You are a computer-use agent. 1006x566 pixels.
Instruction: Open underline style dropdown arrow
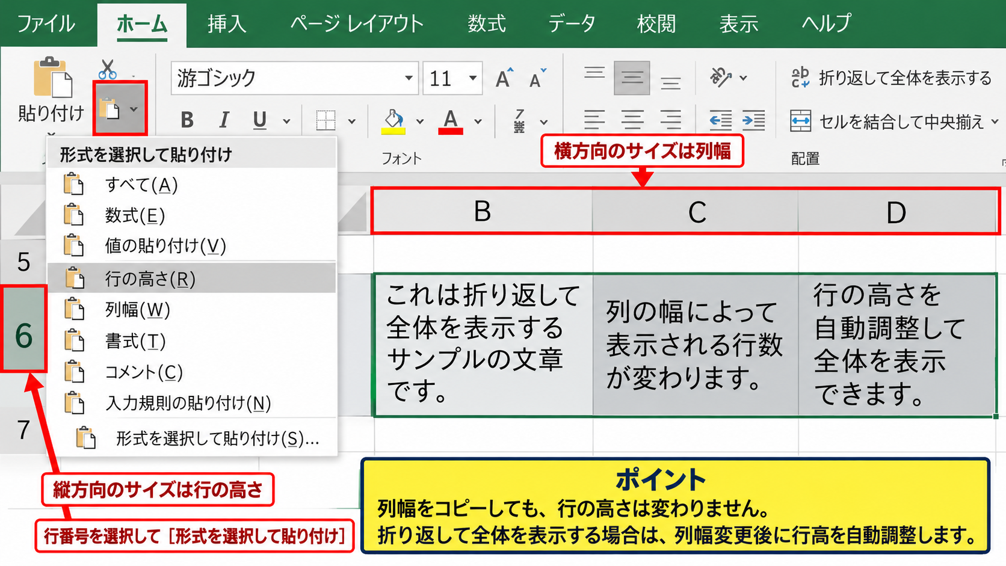coord(286,122)
